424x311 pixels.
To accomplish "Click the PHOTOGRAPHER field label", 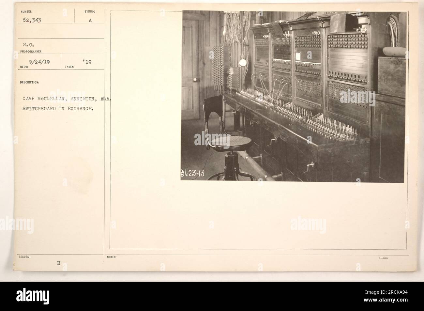I will pos(30,51).
